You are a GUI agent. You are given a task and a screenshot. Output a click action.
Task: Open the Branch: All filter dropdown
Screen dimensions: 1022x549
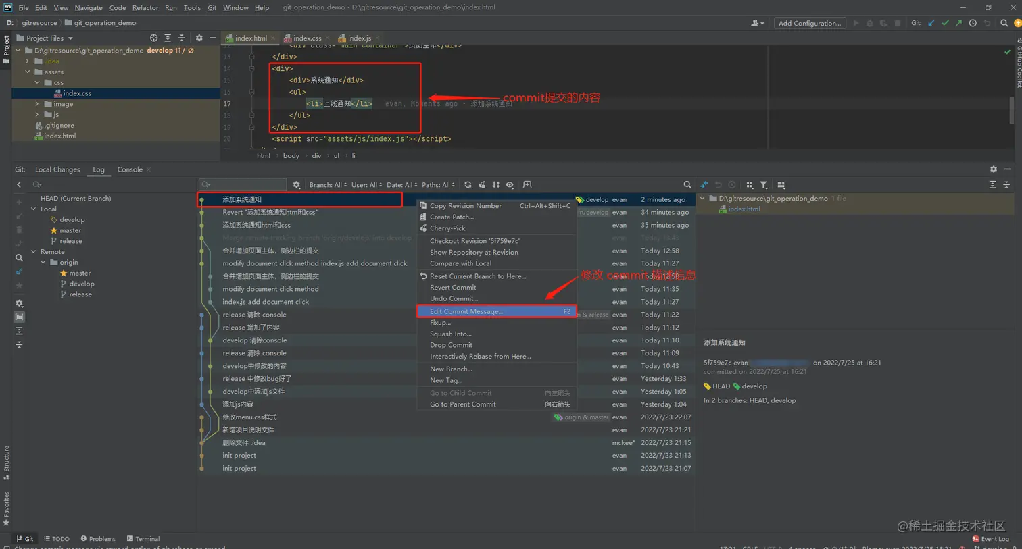coord(326,184)
